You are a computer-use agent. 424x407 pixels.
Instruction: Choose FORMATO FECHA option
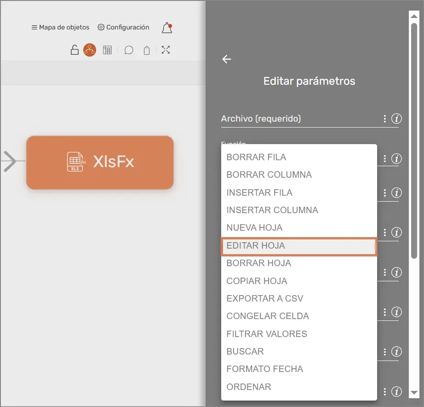[299, 369]
